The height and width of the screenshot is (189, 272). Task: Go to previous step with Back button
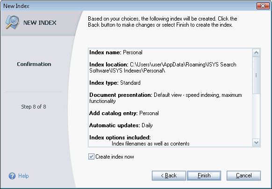pos(169,175)
